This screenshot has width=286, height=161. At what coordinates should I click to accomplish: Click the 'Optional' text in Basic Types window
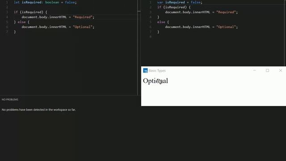coord(156,80)
